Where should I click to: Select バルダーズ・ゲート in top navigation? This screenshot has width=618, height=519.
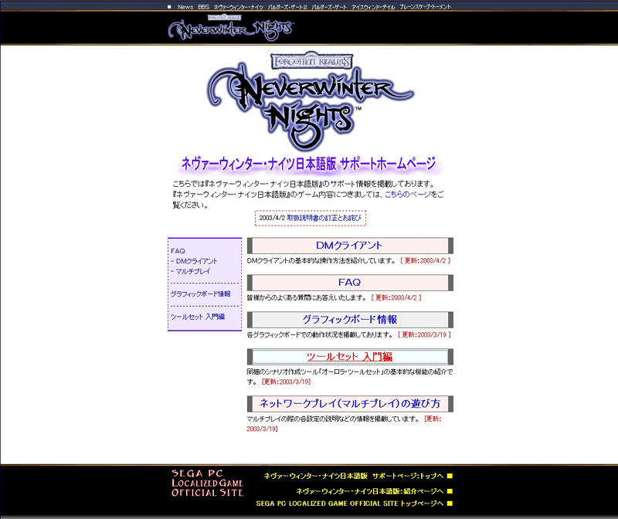(x=330, y=7)
